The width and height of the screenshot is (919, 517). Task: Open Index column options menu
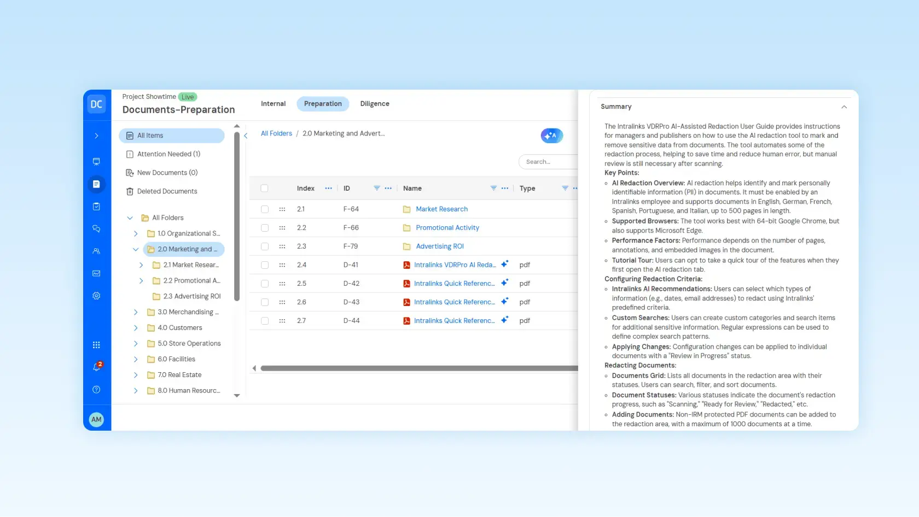point(328,188)
